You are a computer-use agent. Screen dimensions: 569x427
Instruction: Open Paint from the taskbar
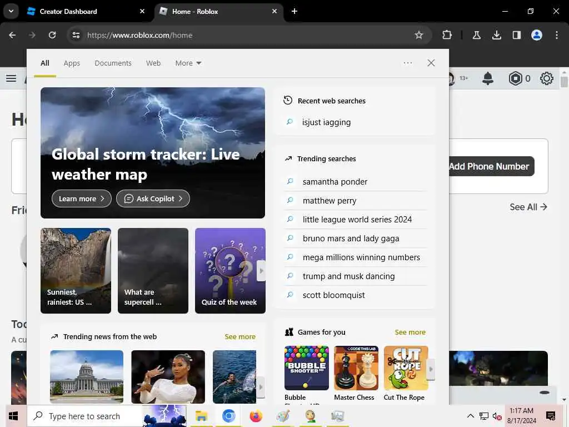coord(283,416)
